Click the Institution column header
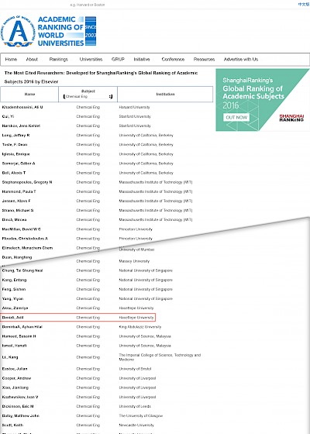The image size is (310, 434). click(x=165, y=94)
